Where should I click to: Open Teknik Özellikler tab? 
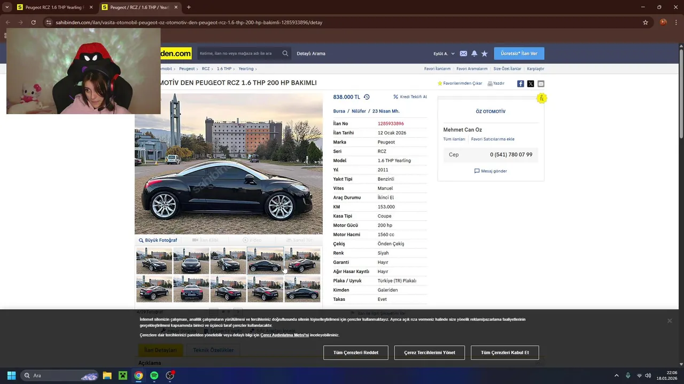(213, 350)
